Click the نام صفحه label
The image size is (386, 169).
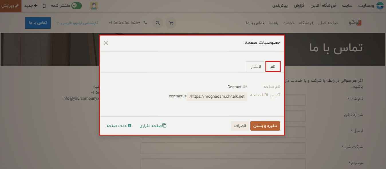[x=272, y=87]
